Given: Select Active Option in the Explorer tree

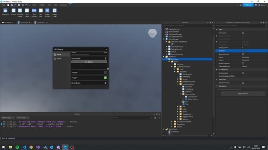Looking at the screenshot, I should coord(193,99).
